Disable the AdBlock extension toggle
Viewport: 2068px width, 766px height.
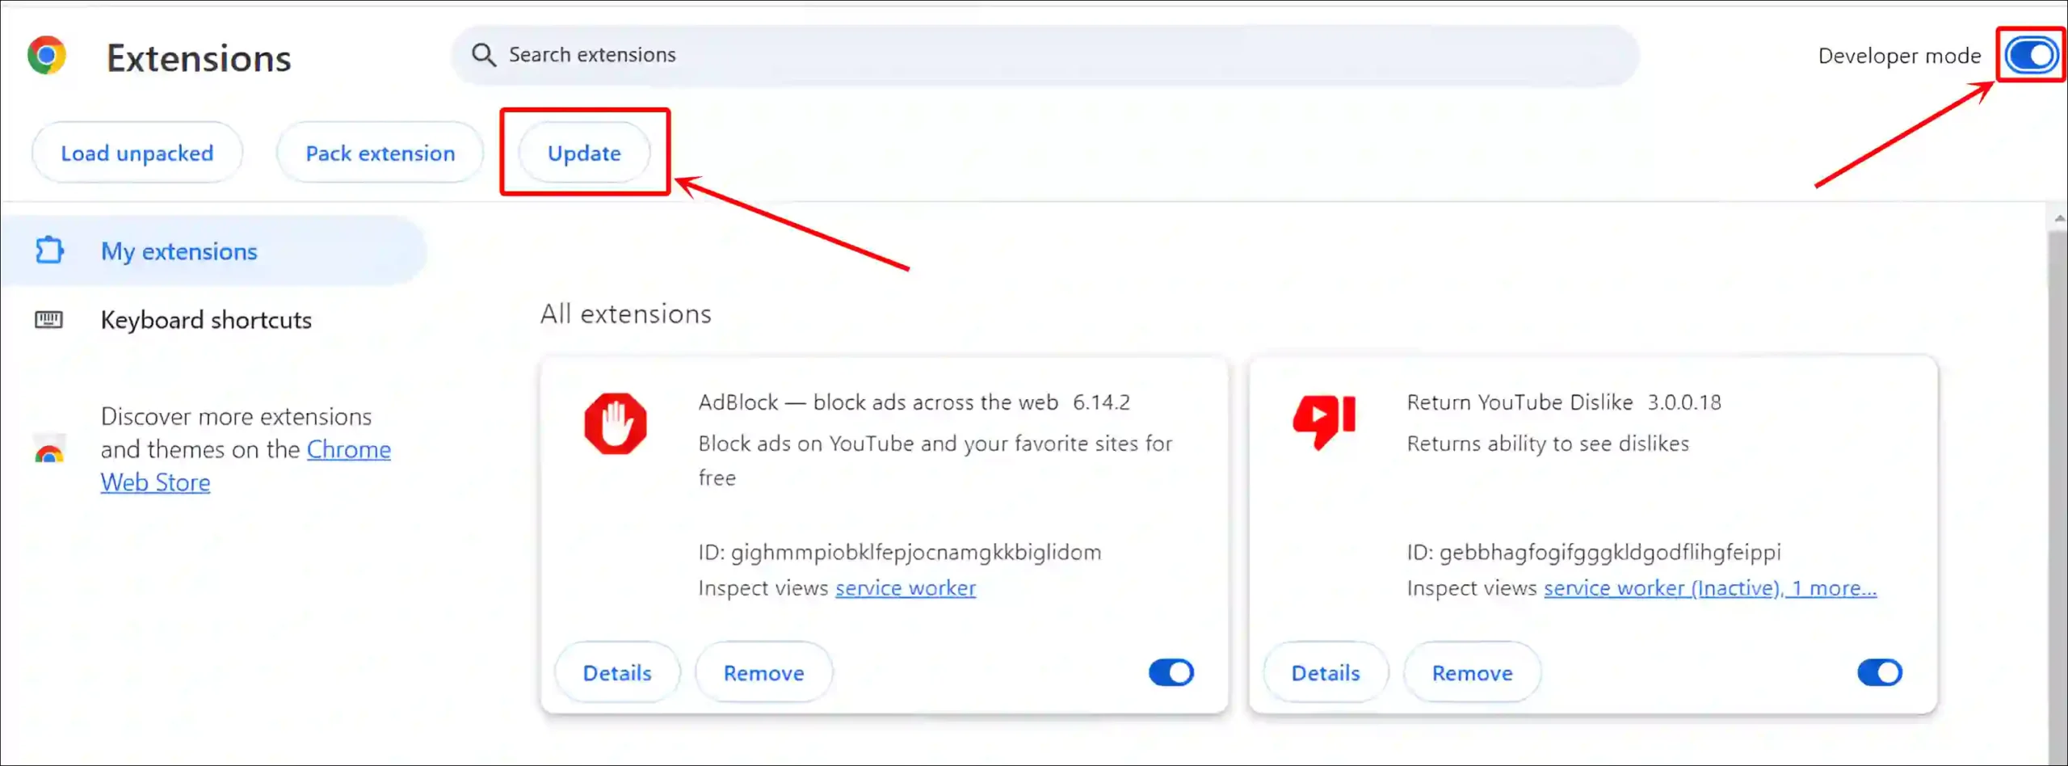[x=1171, y=672]
